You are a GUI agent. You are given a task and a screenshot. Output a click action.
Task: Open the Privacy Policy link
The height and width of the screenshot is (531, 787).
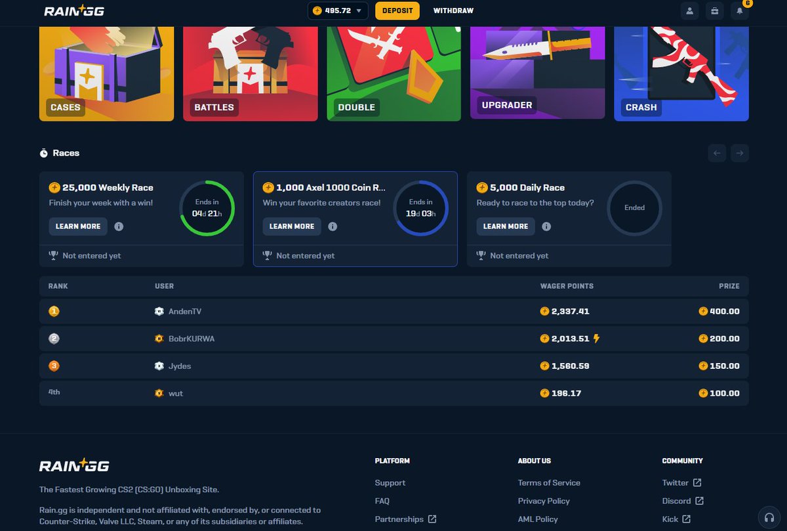click(544, 501)
